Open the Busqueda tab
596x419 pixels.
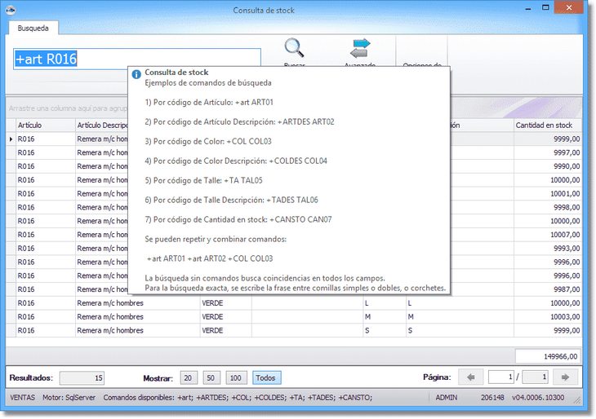coord(33,28)
